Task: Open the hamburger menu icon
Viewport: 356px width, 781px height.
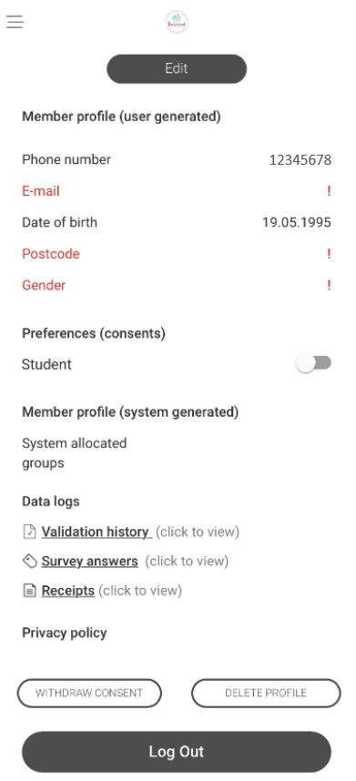Action: point(15,22)
